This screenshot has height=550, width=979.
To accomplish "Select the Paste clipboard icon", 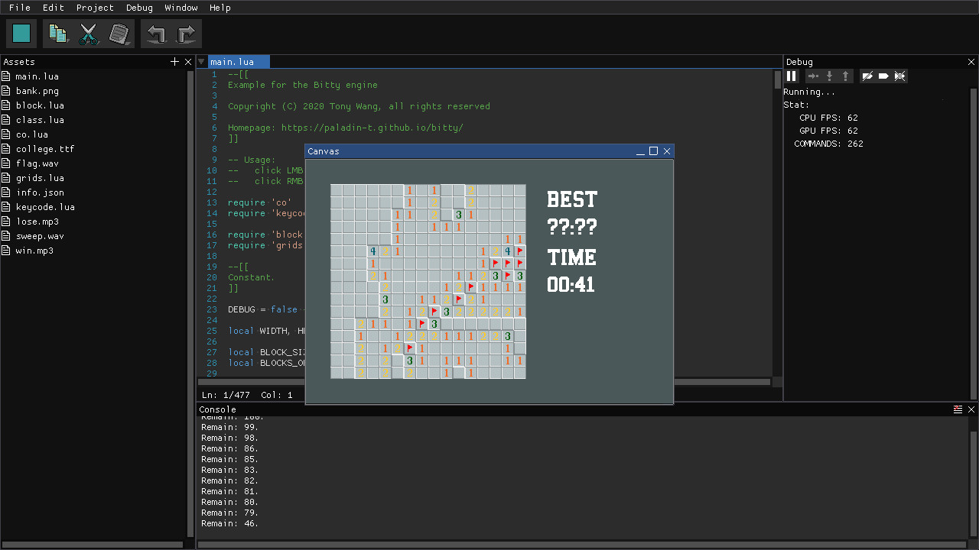I will click(119, 33).
